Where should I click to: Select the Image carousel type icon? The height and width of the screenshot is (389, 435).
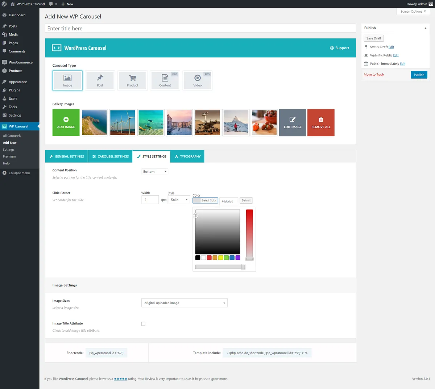coord(67,78)
